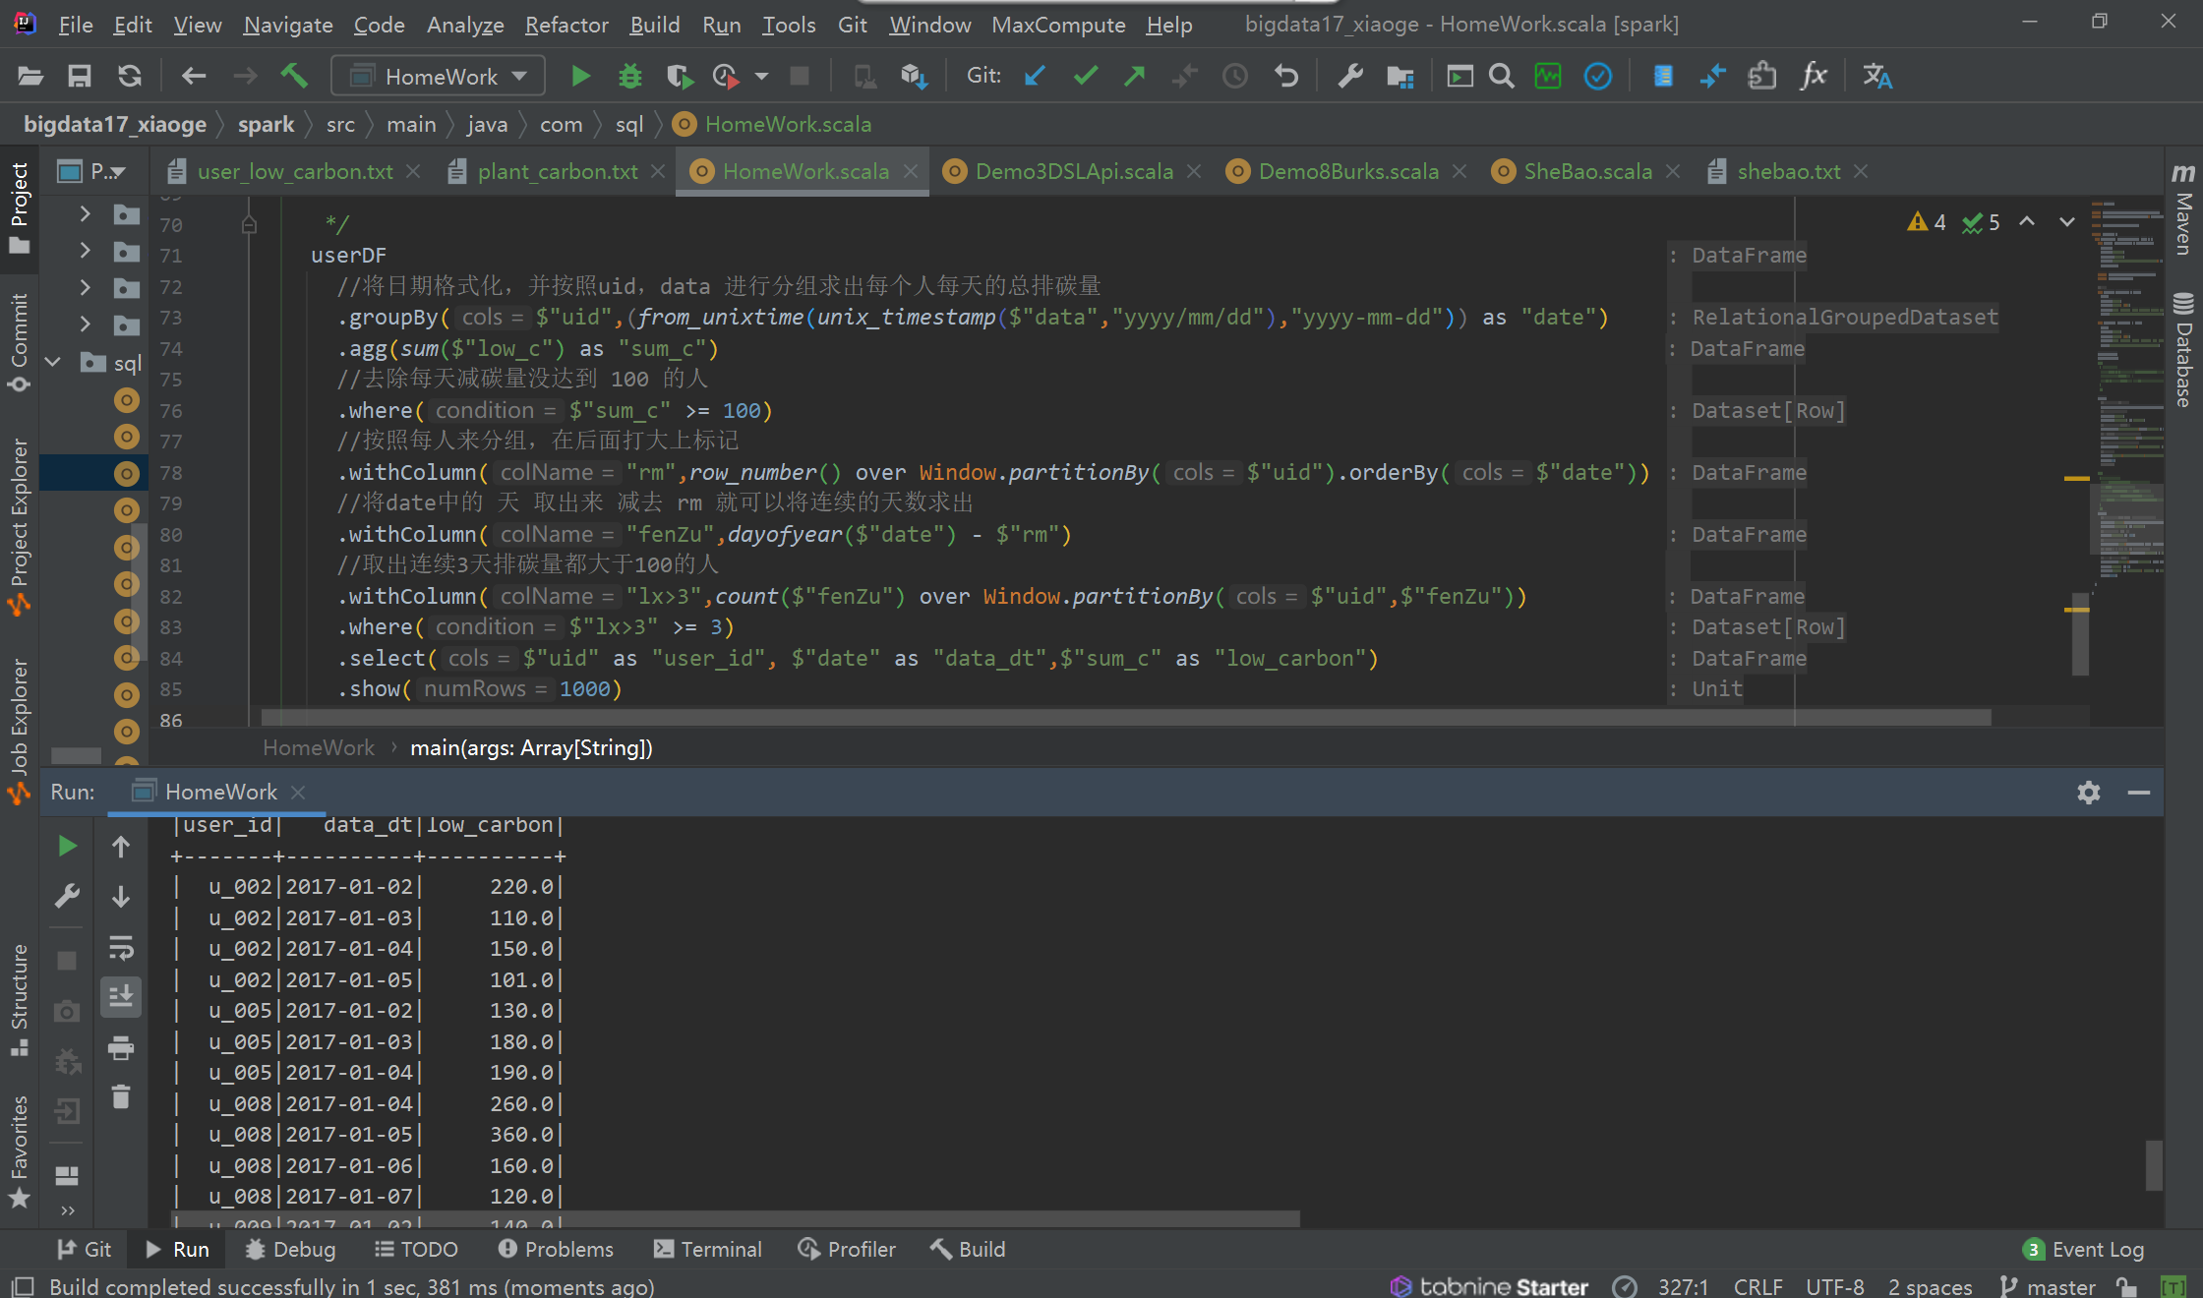Click the Build hammer icon
Image resolution: width=2203 pixels, height=1298 pixels.
click(x=294, y=76)
